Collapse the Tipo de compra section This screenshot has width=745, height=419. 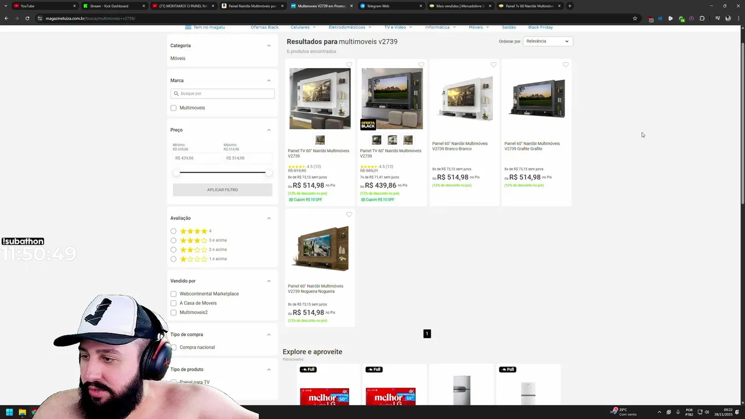tap(269, 335)
